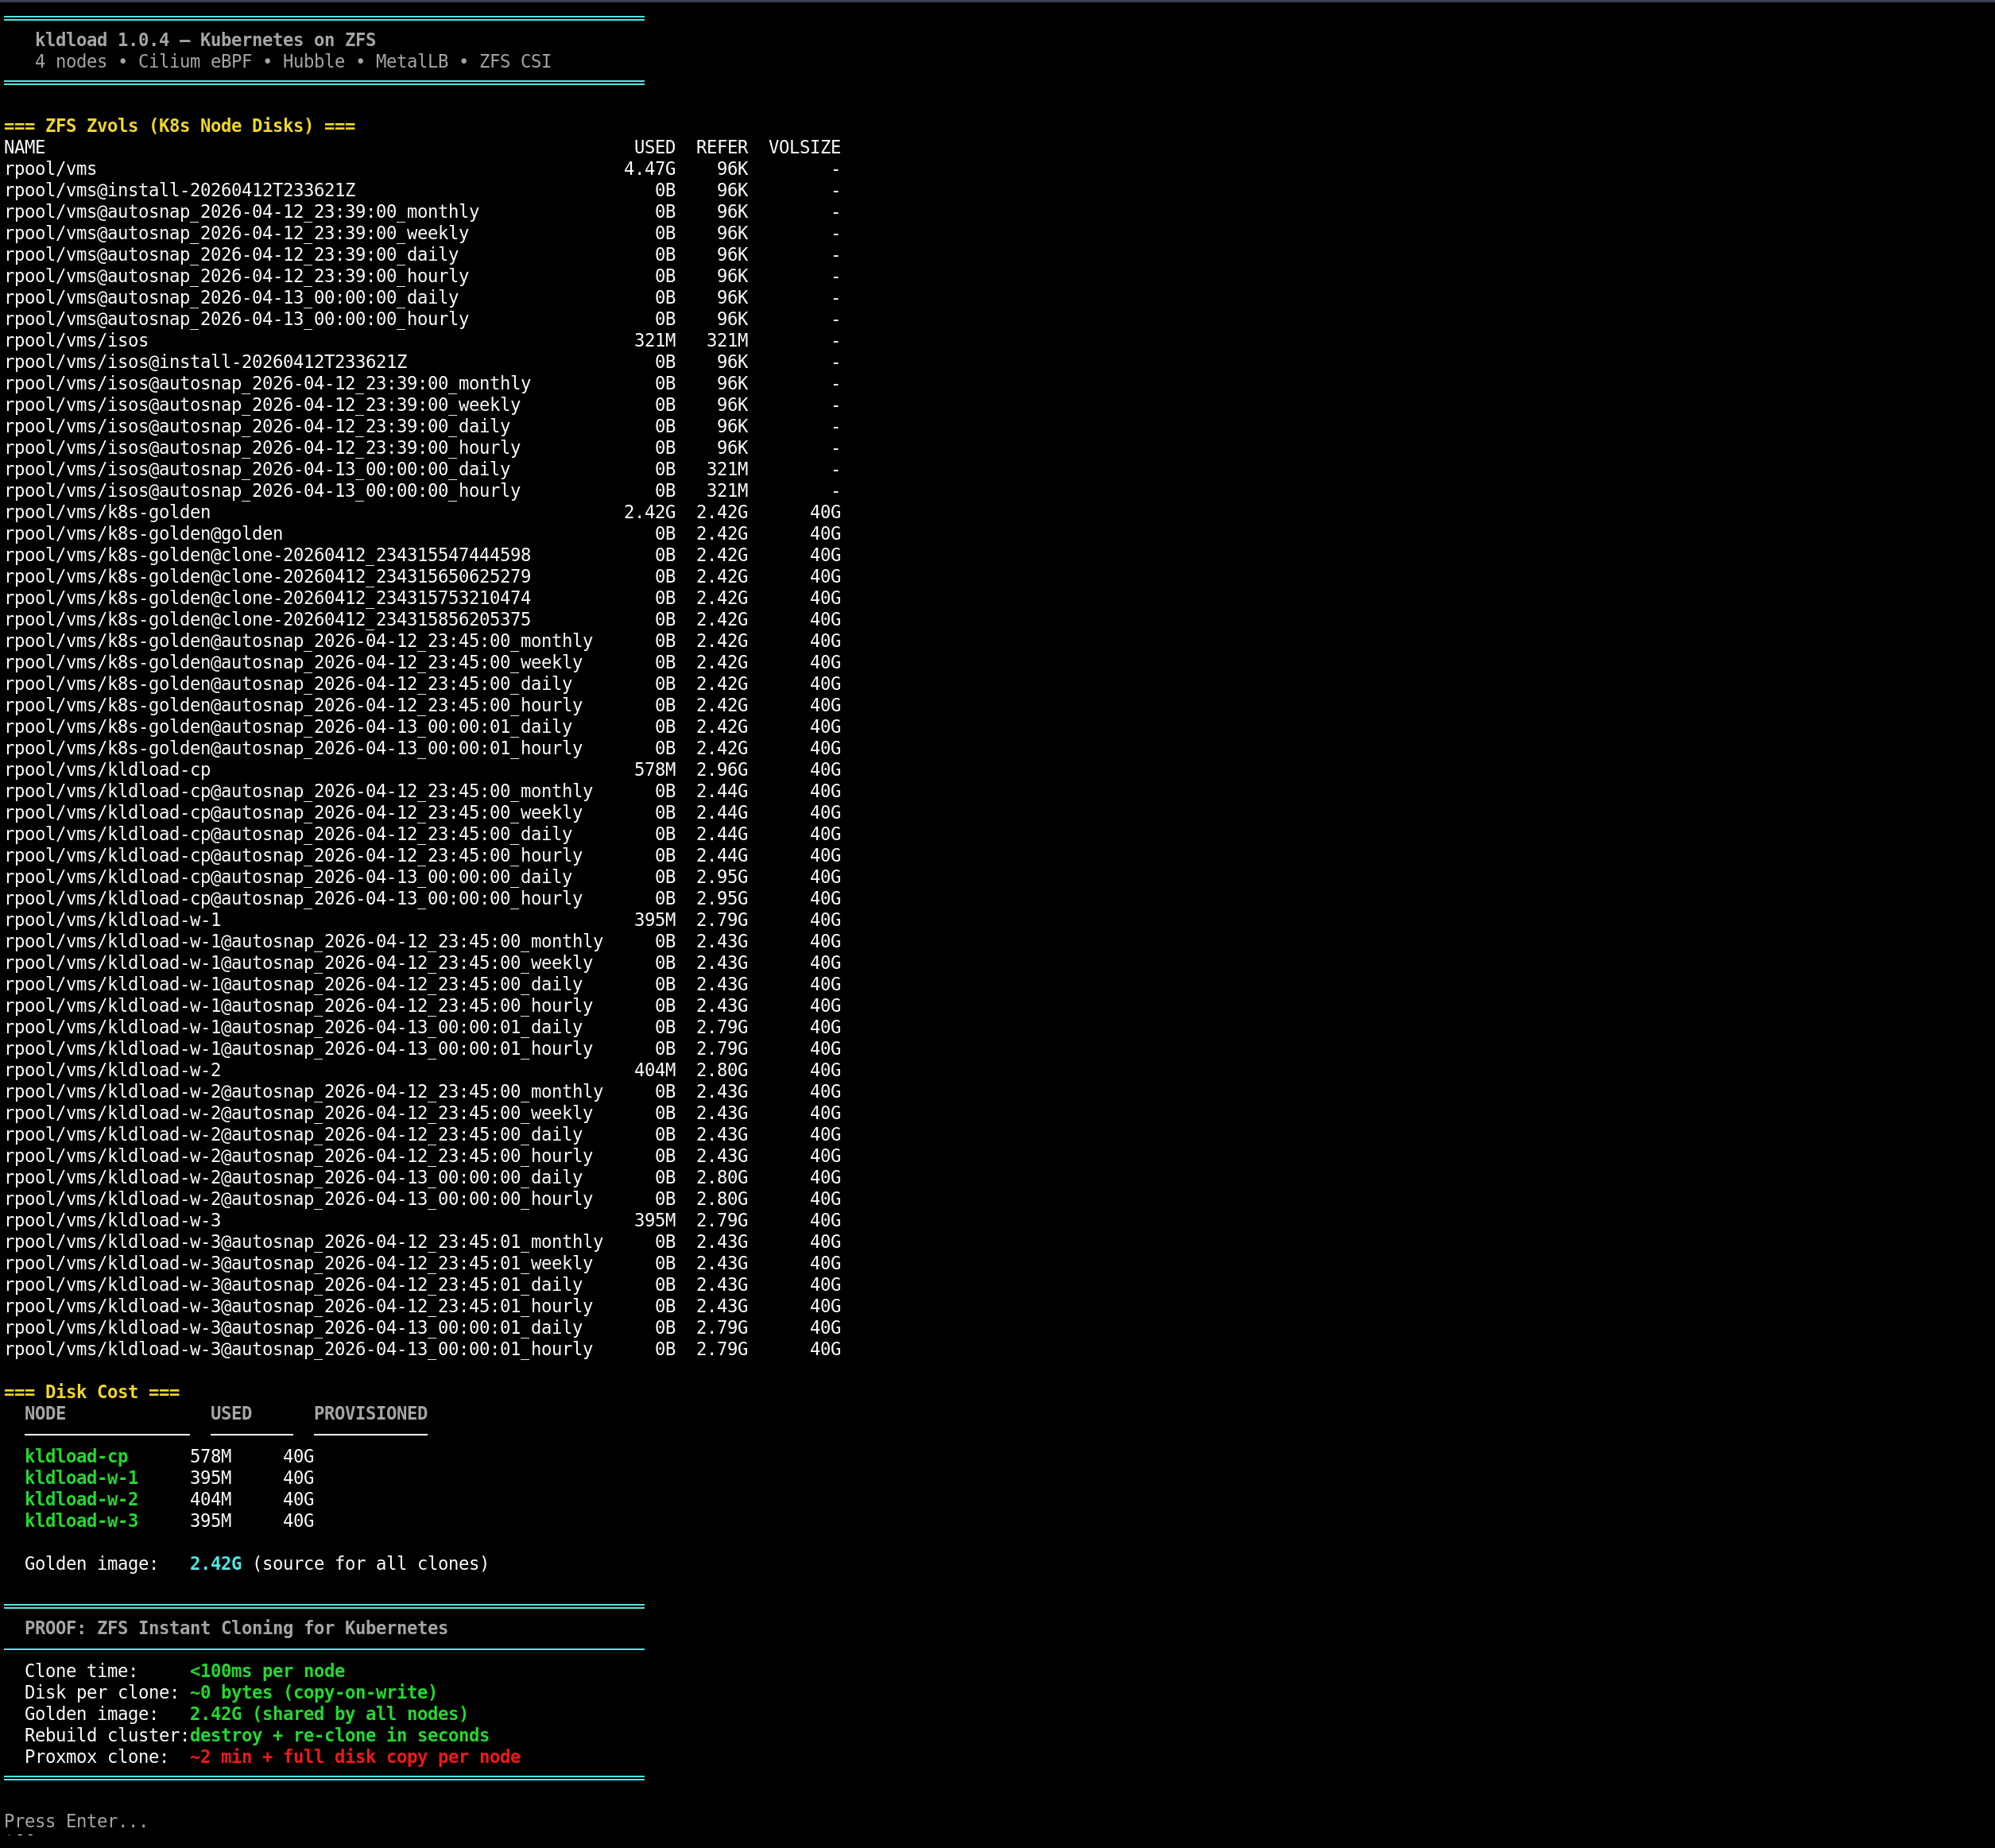Click the cyan 2.42G golden image value
1995x1848 pixels.
[x=216, y=1564]
